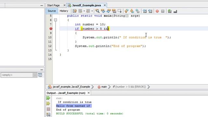This screenshot has width=208, height=117.
Task: Re-run the project green arrows icon
Action: pyautogui.click(x=48, y=98)
